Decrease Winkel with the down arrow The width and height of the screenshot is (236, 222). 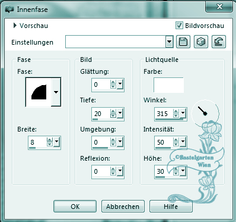(x=176, y=115)
